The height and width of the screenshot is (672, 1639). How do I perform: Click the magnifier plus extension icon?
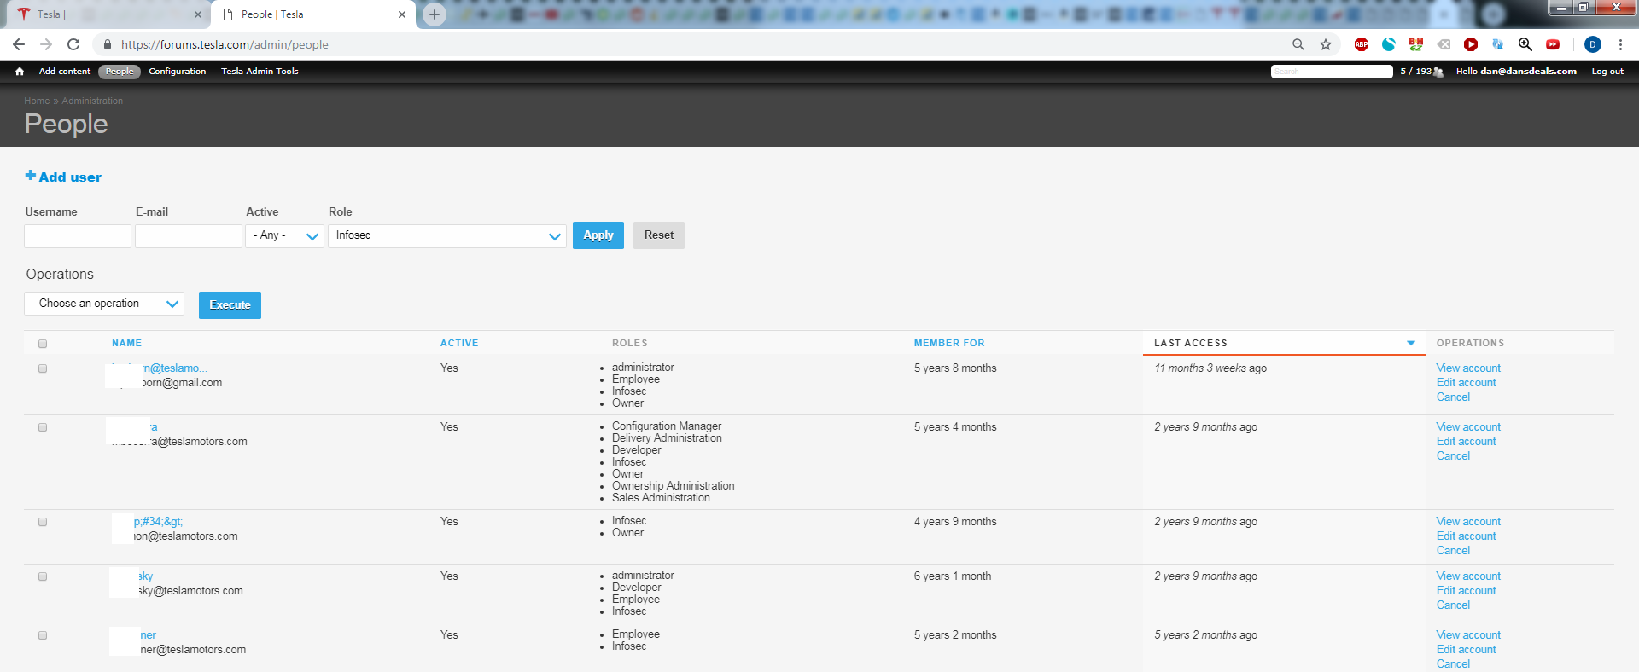[1525, 44]
